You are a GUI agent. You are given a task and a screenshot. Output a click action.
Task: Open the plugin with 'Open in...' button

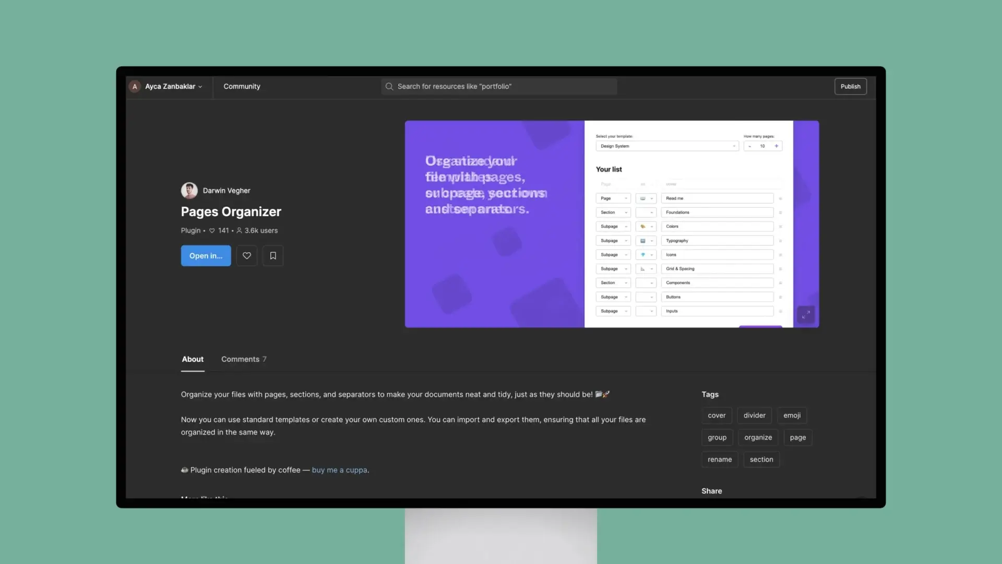click(x=206, y=255)
